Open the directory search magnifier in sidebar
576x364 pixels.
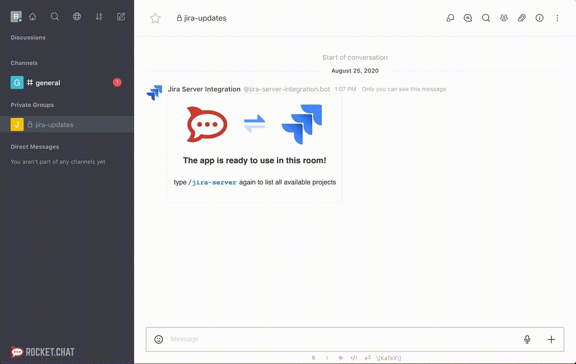click(55, 16)
